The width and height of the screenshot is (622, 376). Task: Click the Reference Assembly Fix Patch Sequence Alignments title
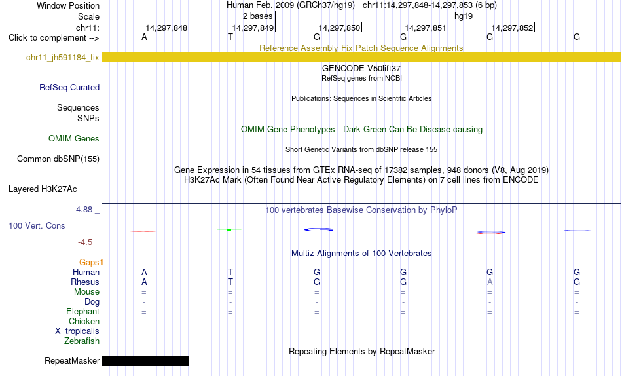361,48
